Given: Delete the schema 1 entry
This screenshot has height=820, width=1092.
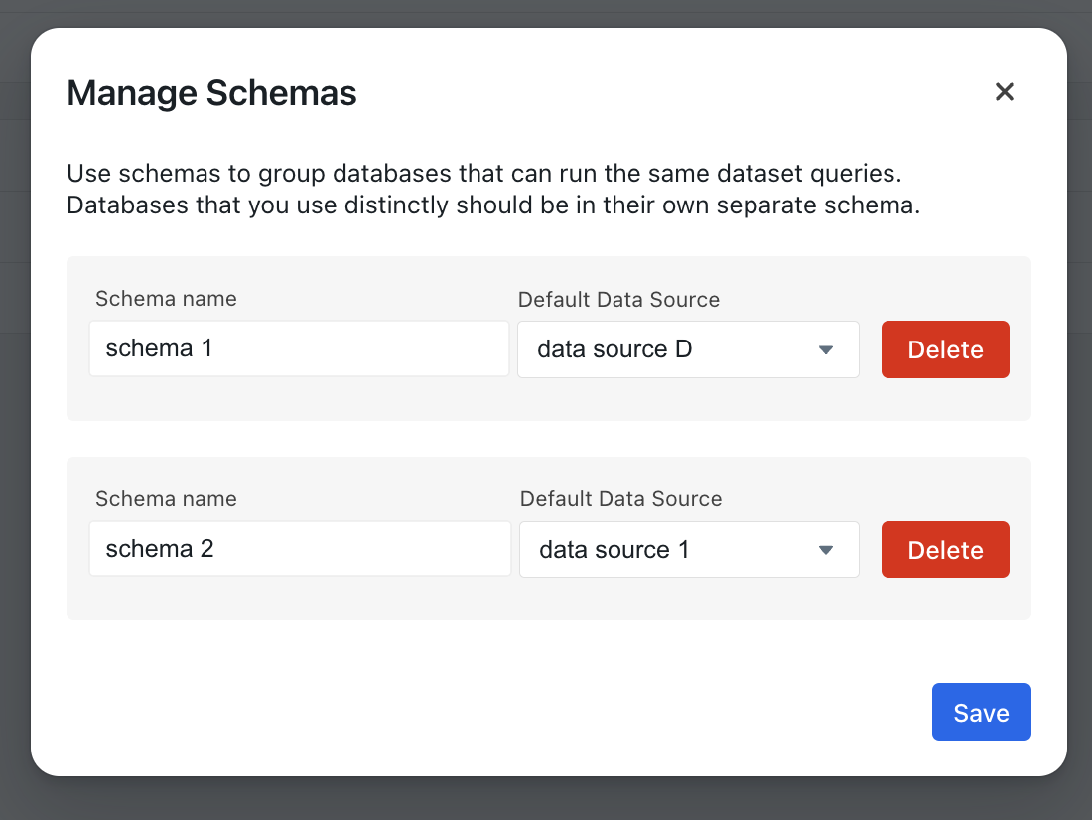Looking at the screenshot, I should [945, 349].
